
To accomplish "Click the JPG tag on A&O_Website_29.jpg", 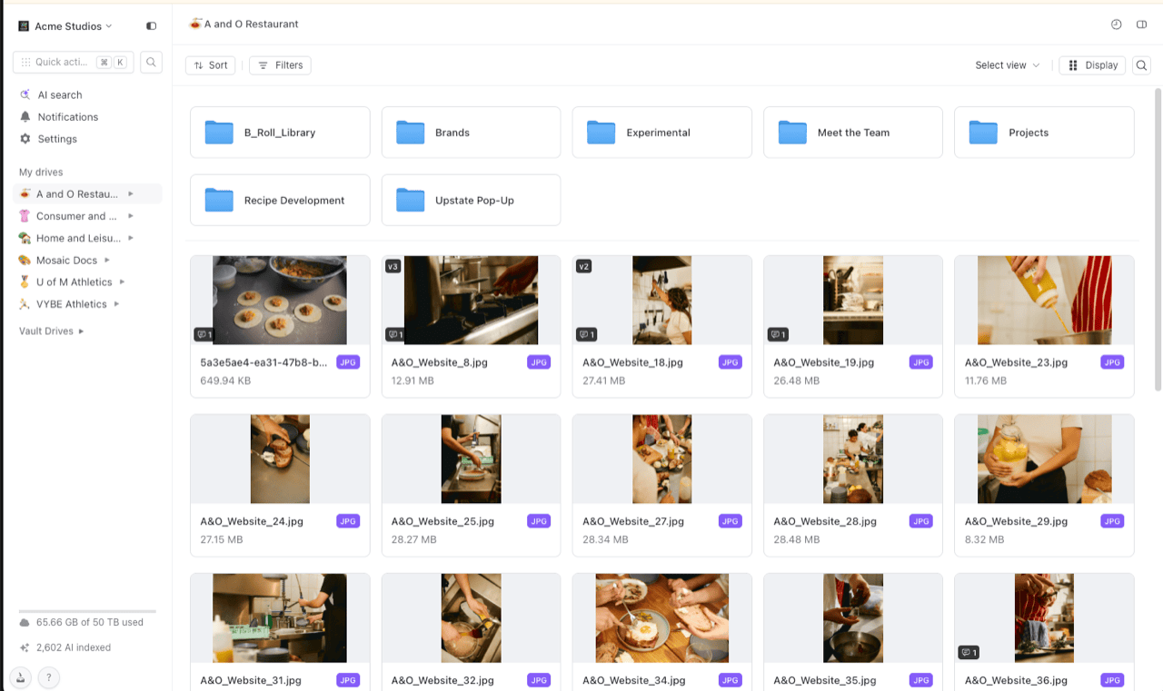I will pyautogui.click(x=1112, y=521).
